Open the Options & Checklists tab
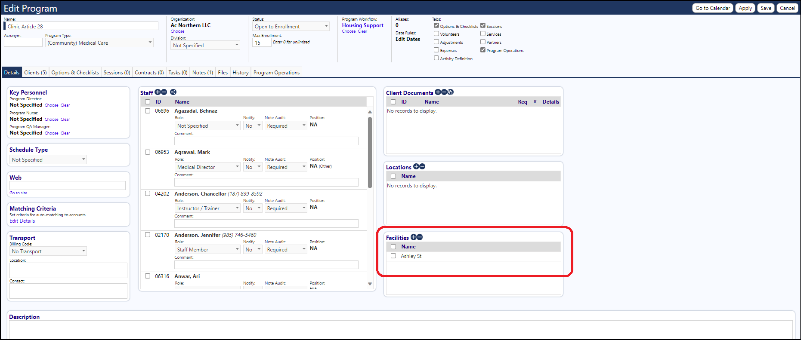The width and height of the screenshot is (801, 340). click(75, 72)
